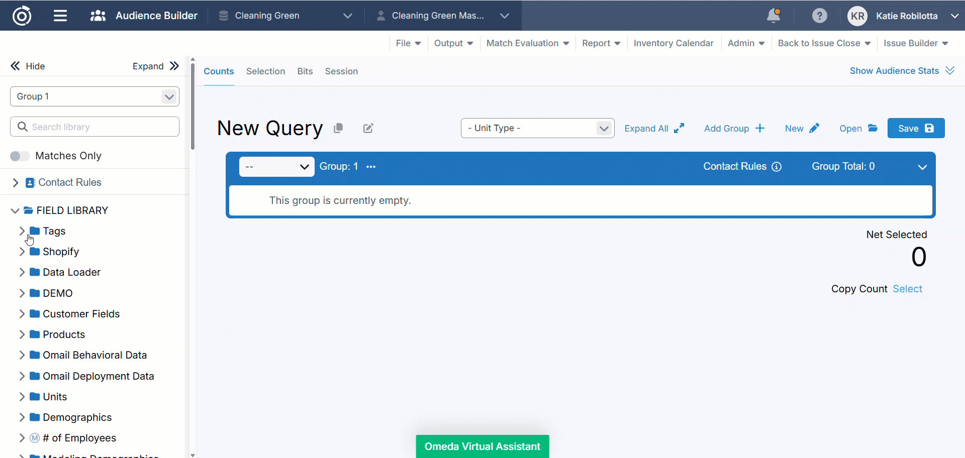Screen dimensions: 965x458
Task: Click the edit query name pencil icon
Action: (x=368, y=129)
